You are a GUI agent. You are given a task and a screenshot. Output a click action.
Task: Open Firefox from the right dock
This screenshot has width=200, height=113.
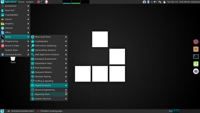coord(196,42)
